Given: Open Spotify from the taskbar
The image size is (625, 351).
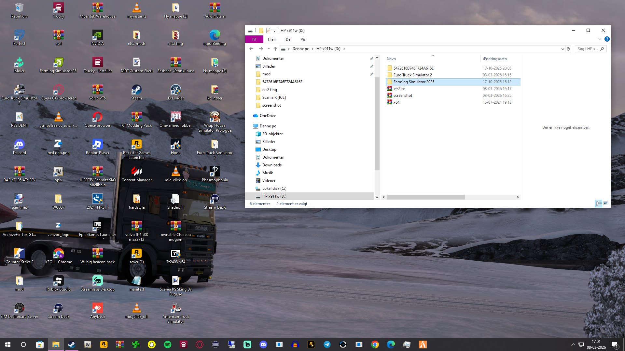Looking at the screenshot, I should [168, 344].
